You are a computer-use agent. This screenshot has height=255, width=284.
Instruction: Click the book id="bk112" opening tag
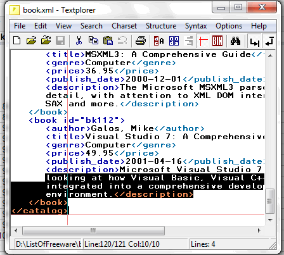pos(77,120)
